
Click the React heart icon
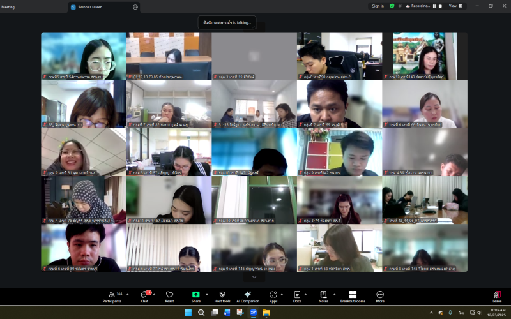click(169, 297)
